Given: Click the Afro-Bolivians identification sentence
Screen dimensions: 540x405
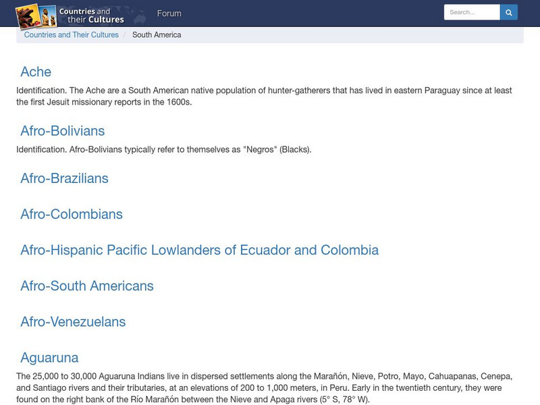Looking at the screenshot, I should (x=164, y=149).
